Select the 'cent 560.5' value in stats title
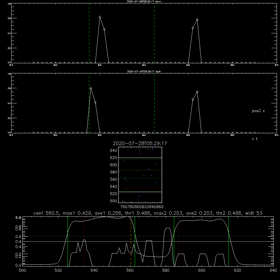Screen dimensions: 280x280 [47, 213]
